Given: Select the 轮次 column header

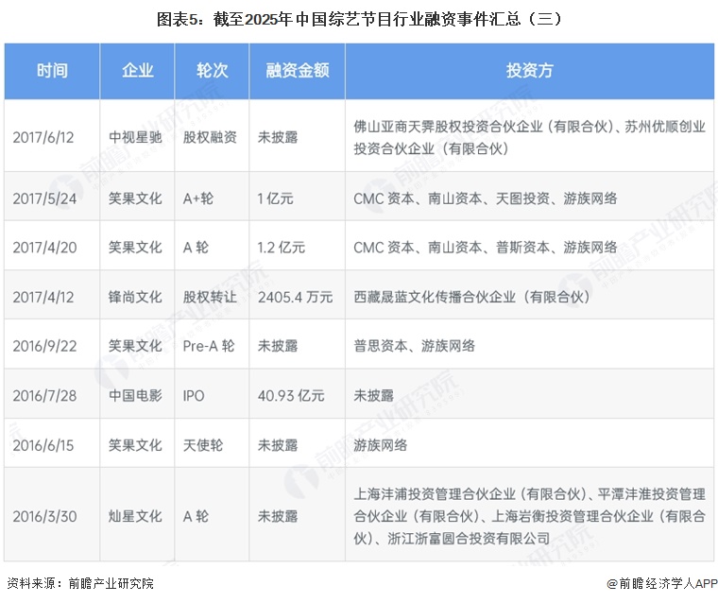Looking at the screenshot, I should pos(212,71).
